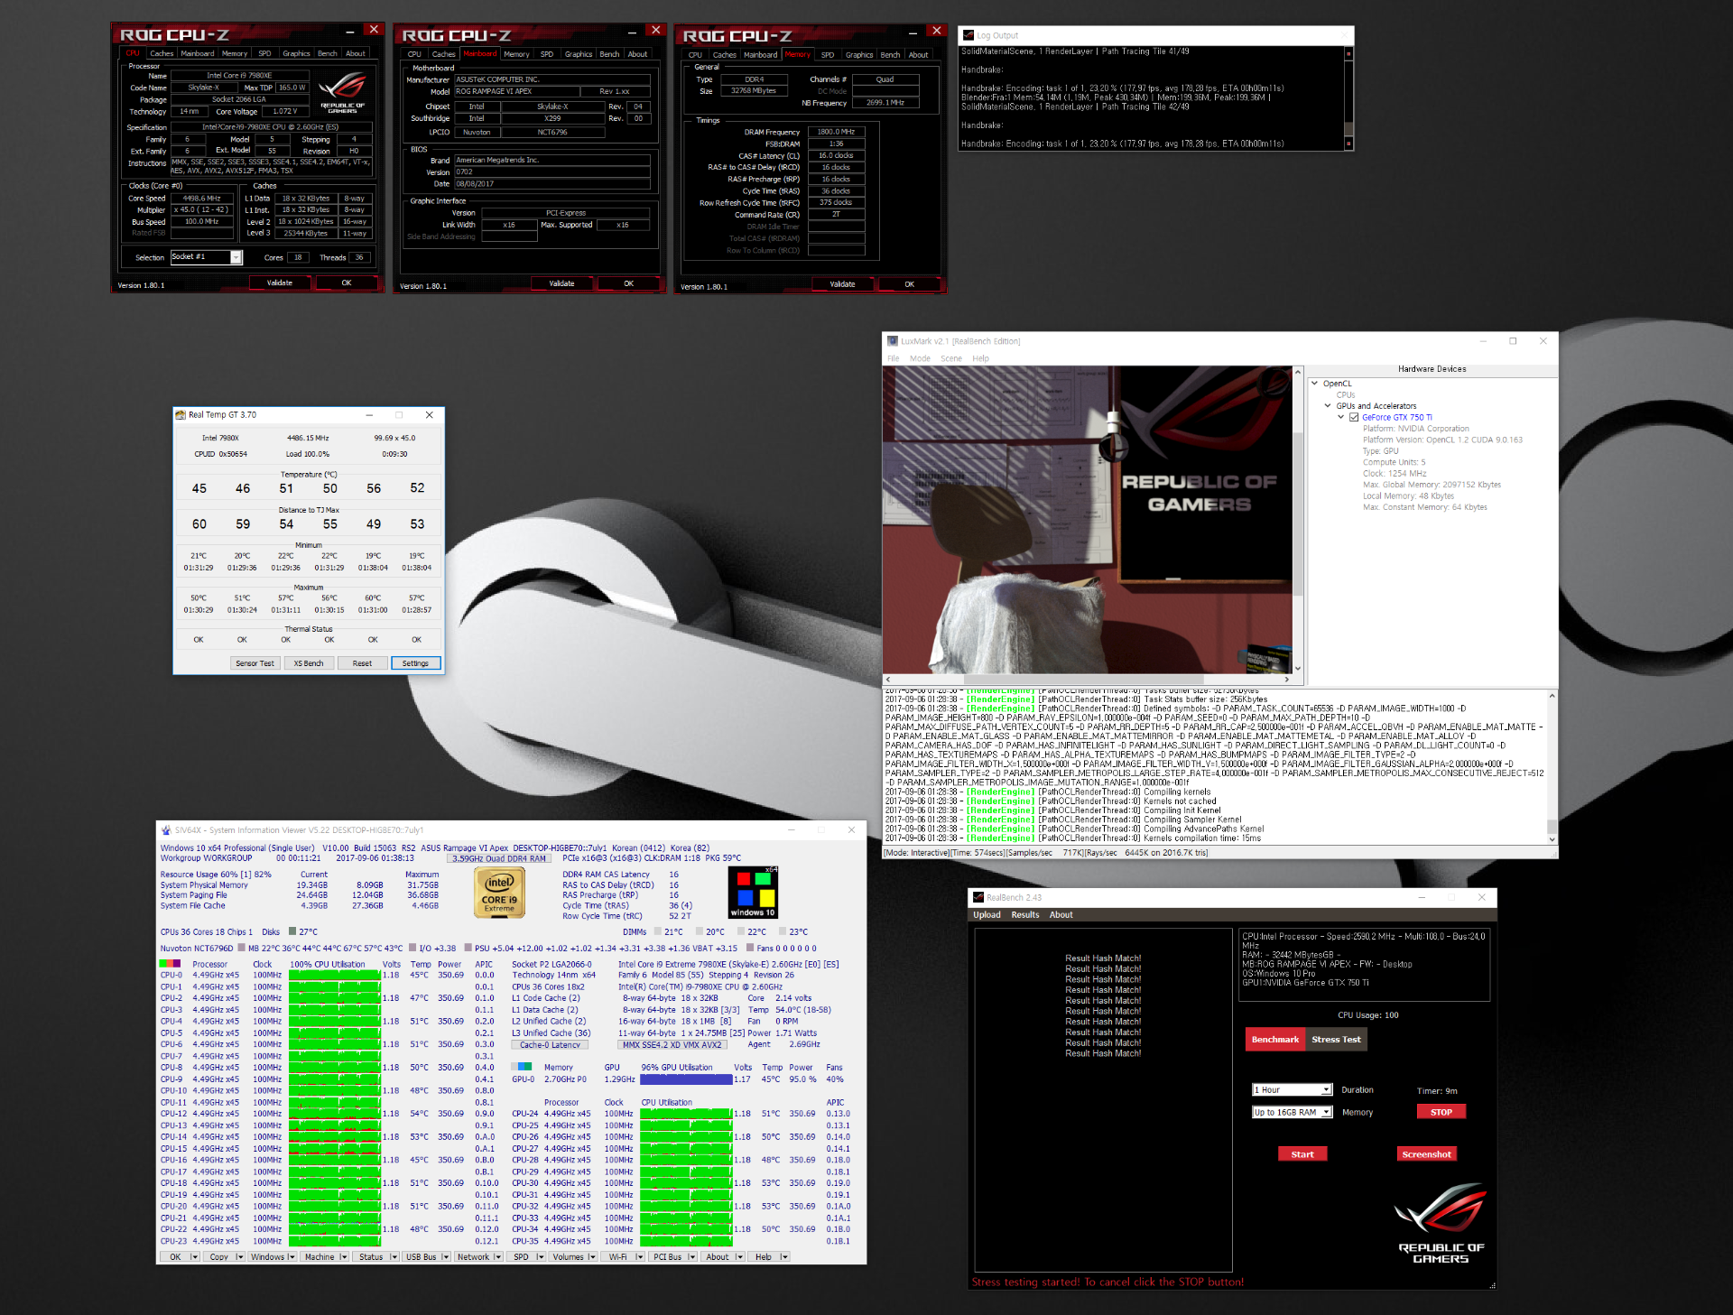The image size is (1733, 1315).
Task: Click the SIV64X title bar icon
Action: click(x=165, y=830)
